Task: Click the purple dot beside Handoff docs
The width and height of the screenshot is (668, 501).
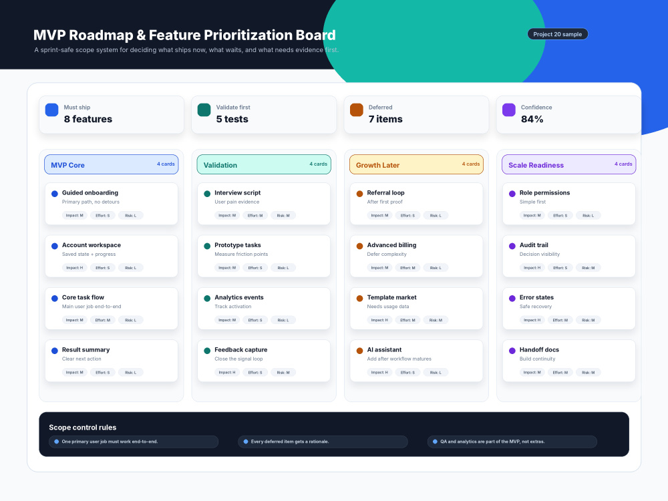Action: [x=512, y=351]
